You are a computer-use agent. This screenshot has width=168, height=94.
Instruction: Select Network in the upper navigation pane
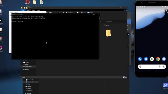coord(26,69)
